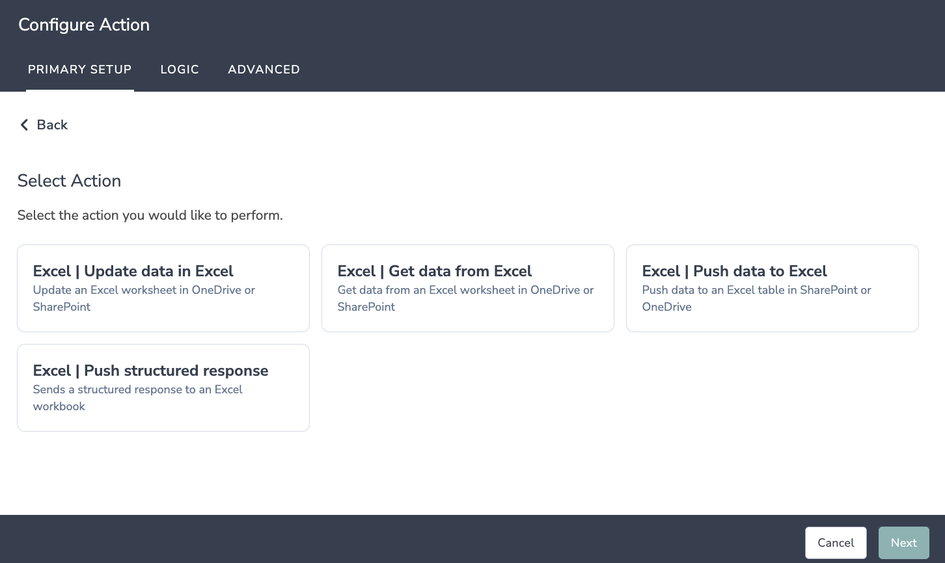Switch to the Advanced tab
Image resolution: width=945 pixels, height=563 pixels.
pos(264,70)
